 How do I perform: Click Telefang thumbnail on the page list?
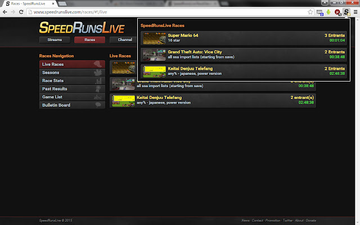tap(124, 101)
